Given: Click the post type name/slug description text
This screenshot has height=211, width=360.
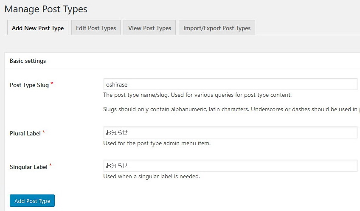Looking at the screenshot, I should point(197,95).
